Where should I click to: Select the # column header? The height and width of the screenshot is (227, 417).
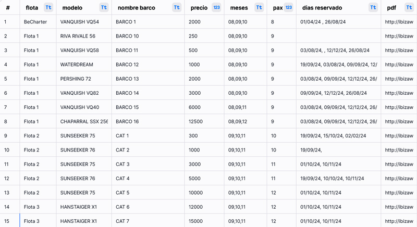pyautogui.click(x=8, y=8)
